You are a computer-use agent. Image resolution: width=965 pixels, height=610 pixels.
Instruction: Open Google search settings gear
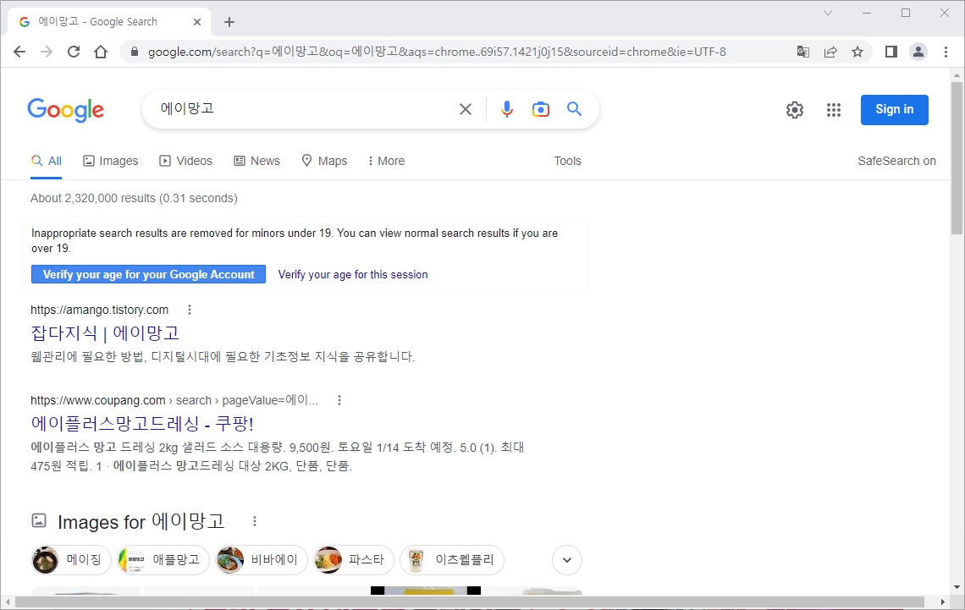point(795,110)
